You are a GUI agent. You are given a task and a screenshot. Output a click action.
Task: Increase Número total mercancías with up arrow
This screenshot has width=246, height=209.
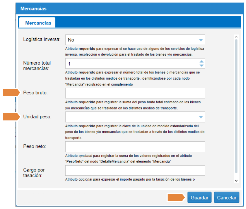coord(201,62)
